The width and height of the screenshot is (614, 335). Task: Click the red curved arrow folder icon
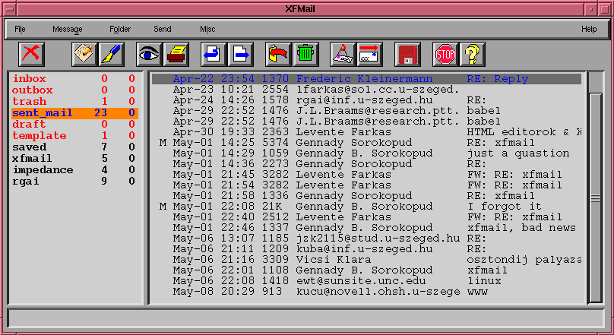pos(278,54)
